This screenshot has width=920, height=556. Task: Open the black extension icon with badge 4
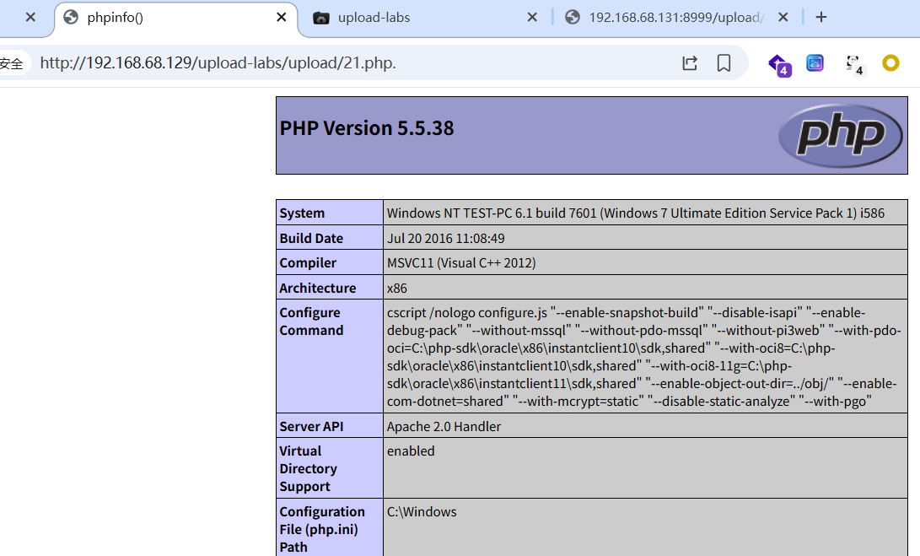[854, 65]
